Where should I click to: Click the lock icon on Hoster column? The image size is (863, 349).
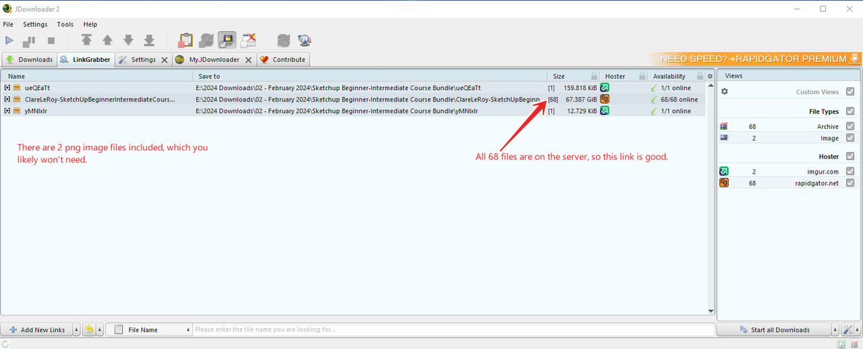pyautogui.click(x=643, y=76)
